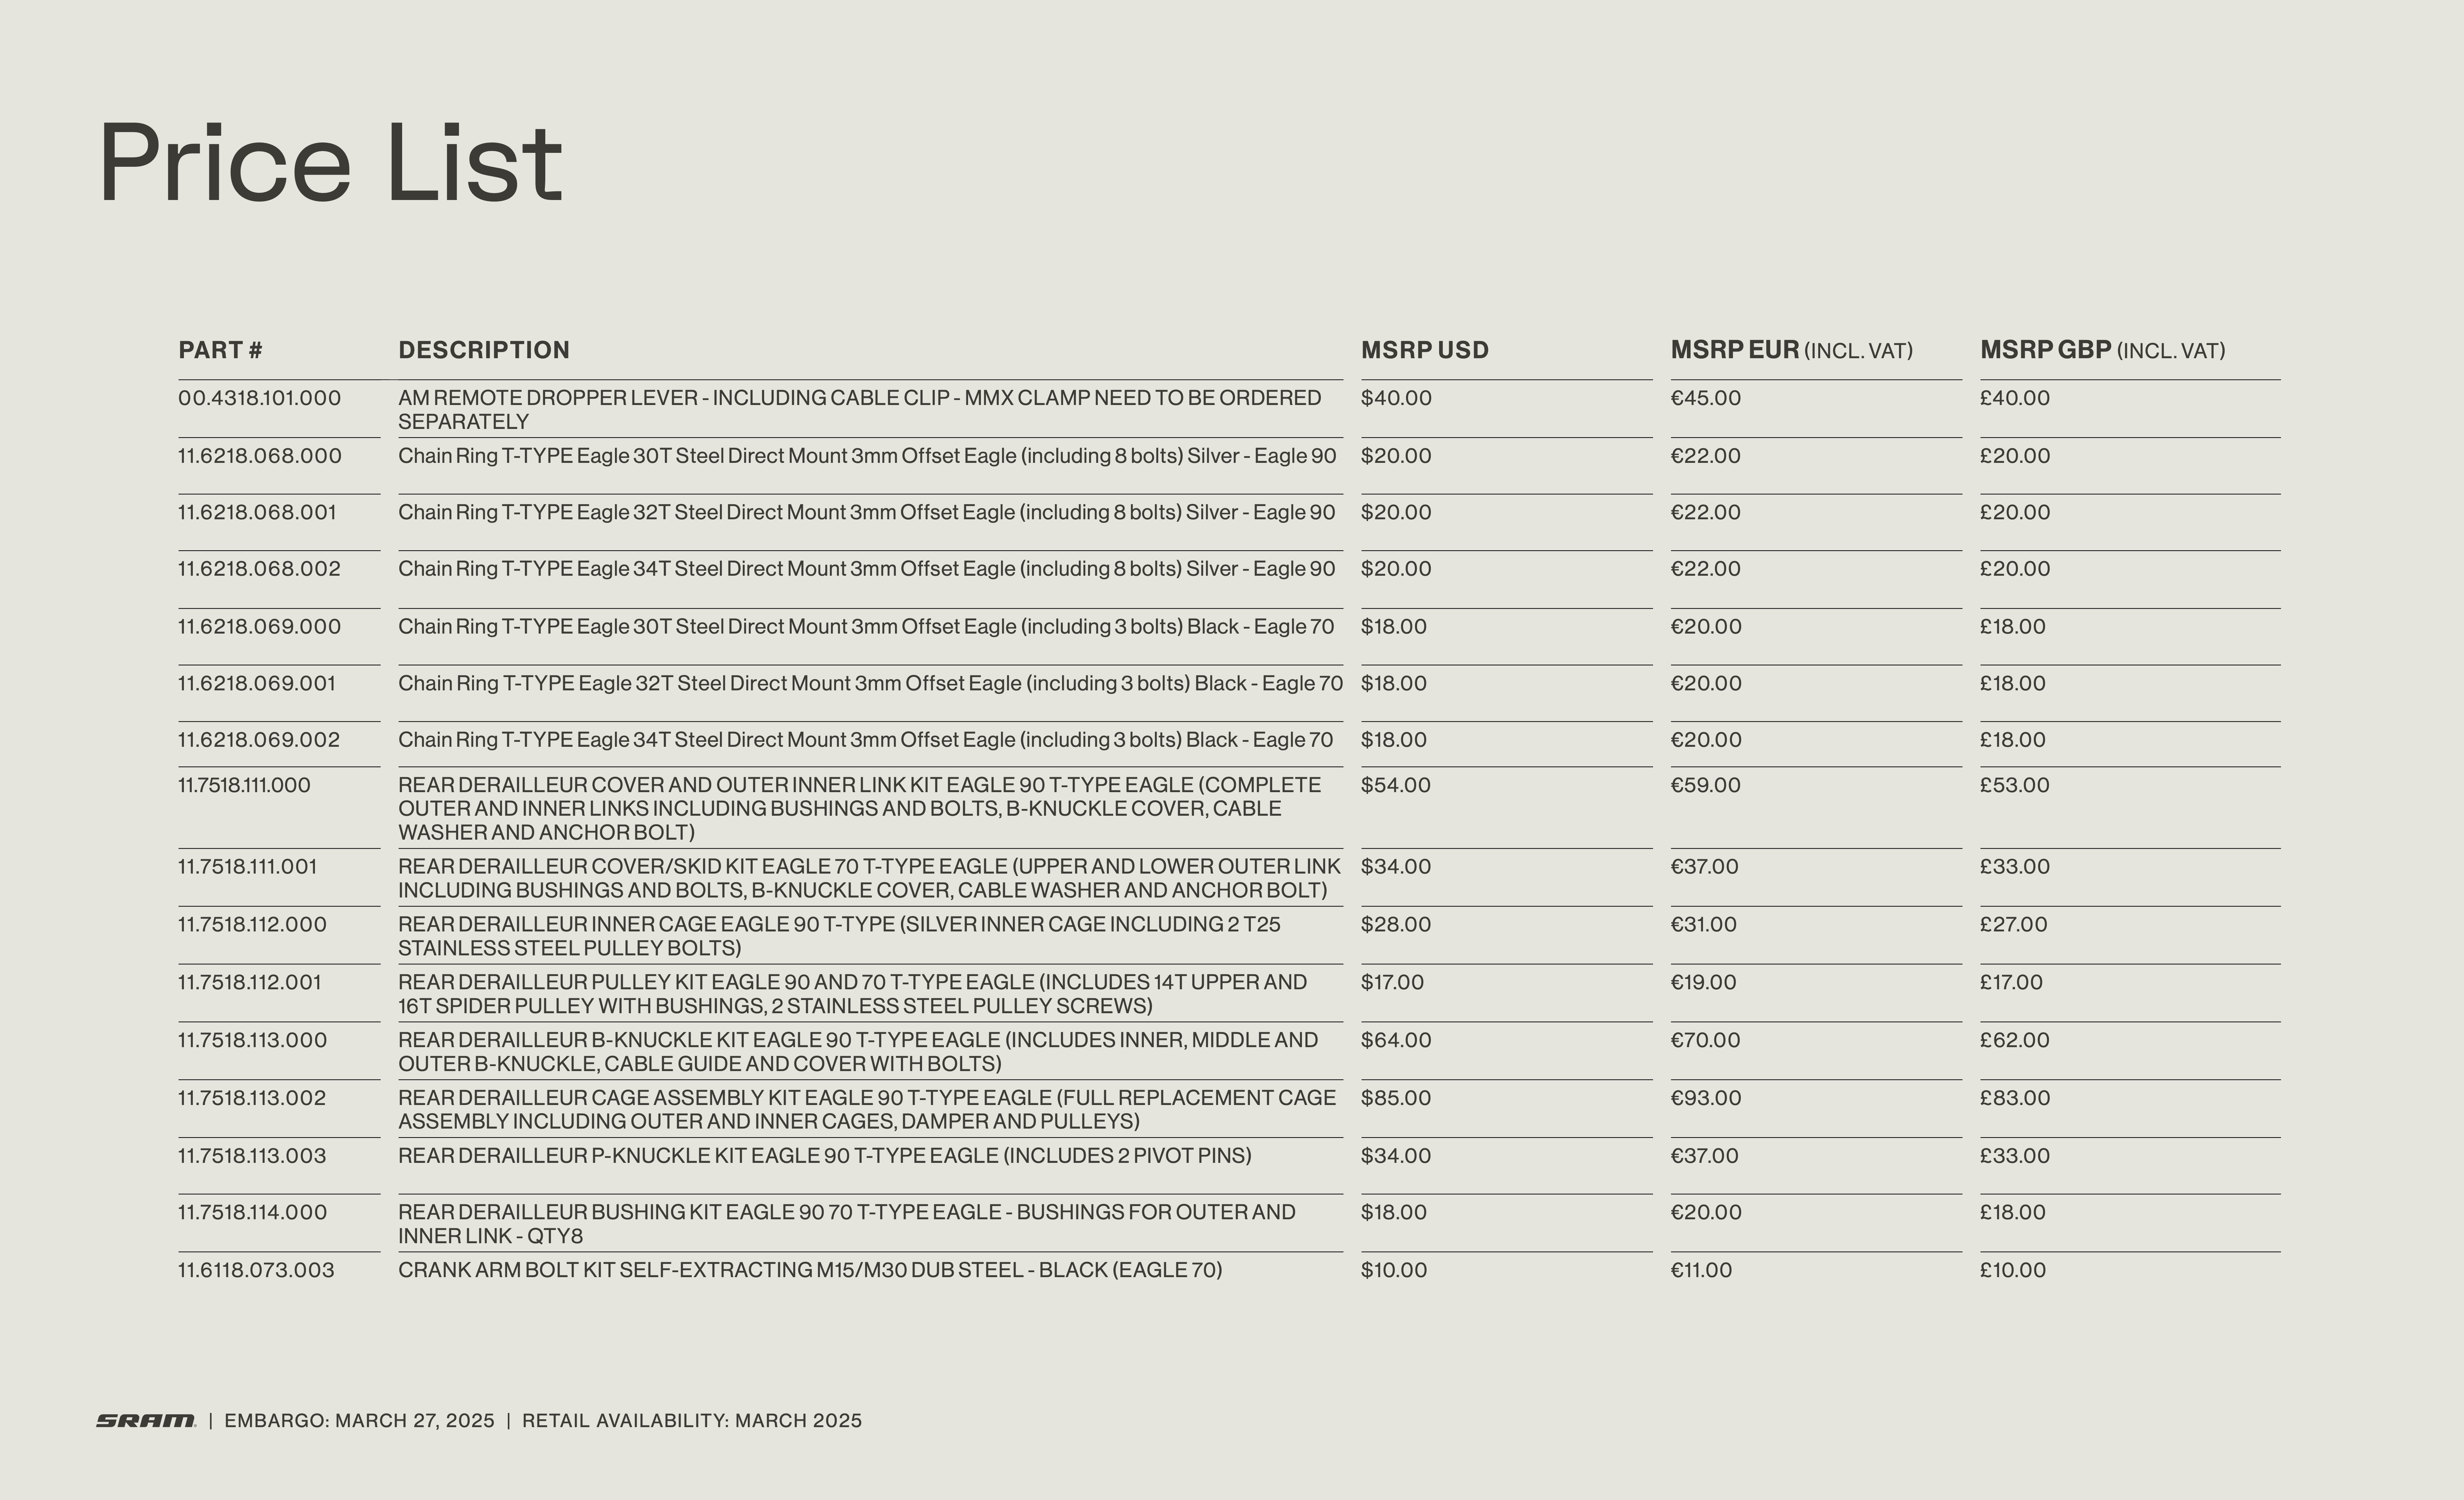Select part number 11.7518.113.003
Image resolution: width=2464 pixels, height=1500 pixels.
252,1156
